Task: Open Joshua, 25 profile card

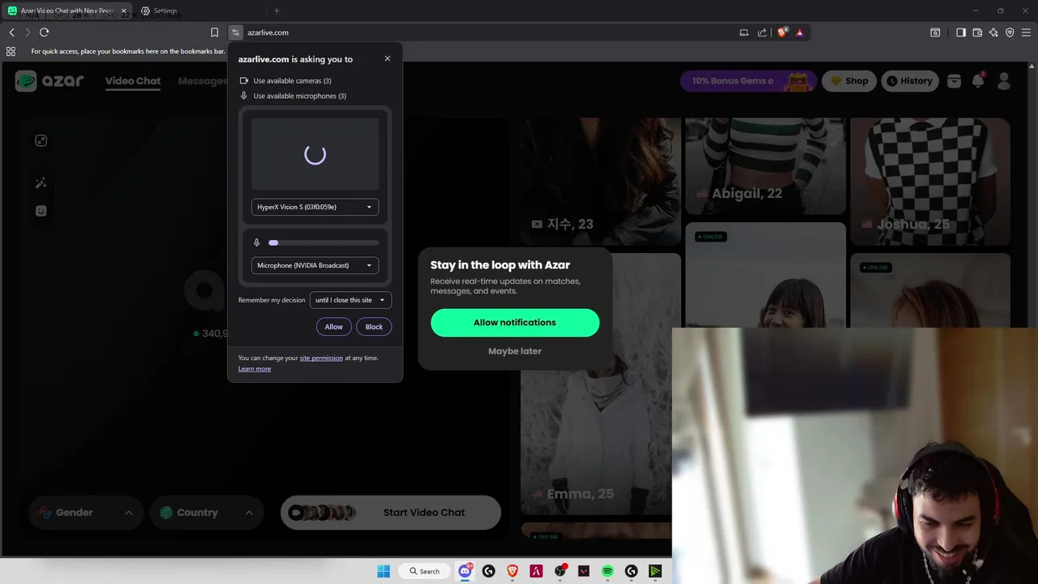Action: click(x=930, y=181)
